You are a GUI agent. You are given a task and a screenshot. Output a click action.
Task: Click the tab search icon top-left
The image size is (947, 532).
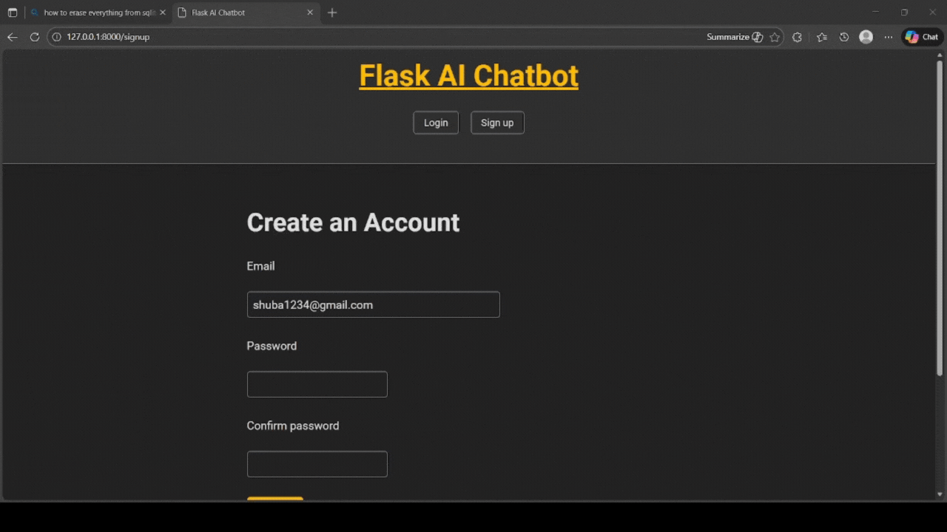click(x=12, y=12)
